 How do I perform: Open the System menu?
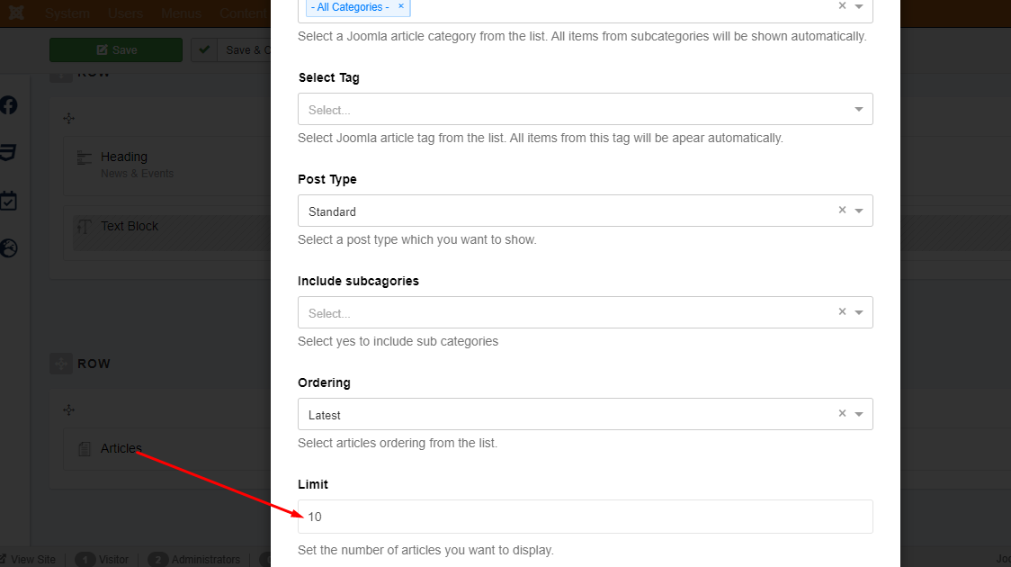click(67, 13)
